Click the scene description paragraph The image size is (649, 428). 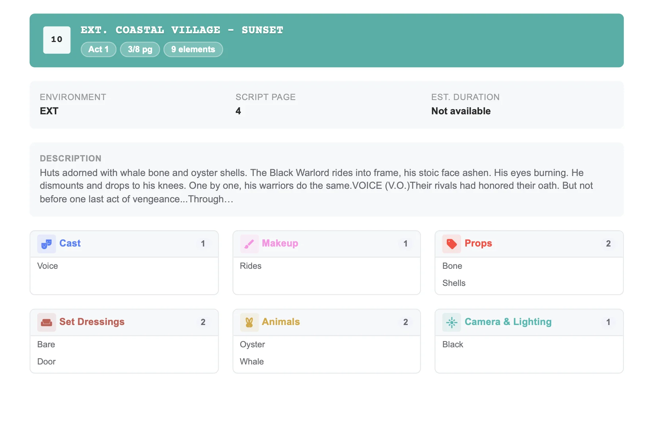[316, 186]
